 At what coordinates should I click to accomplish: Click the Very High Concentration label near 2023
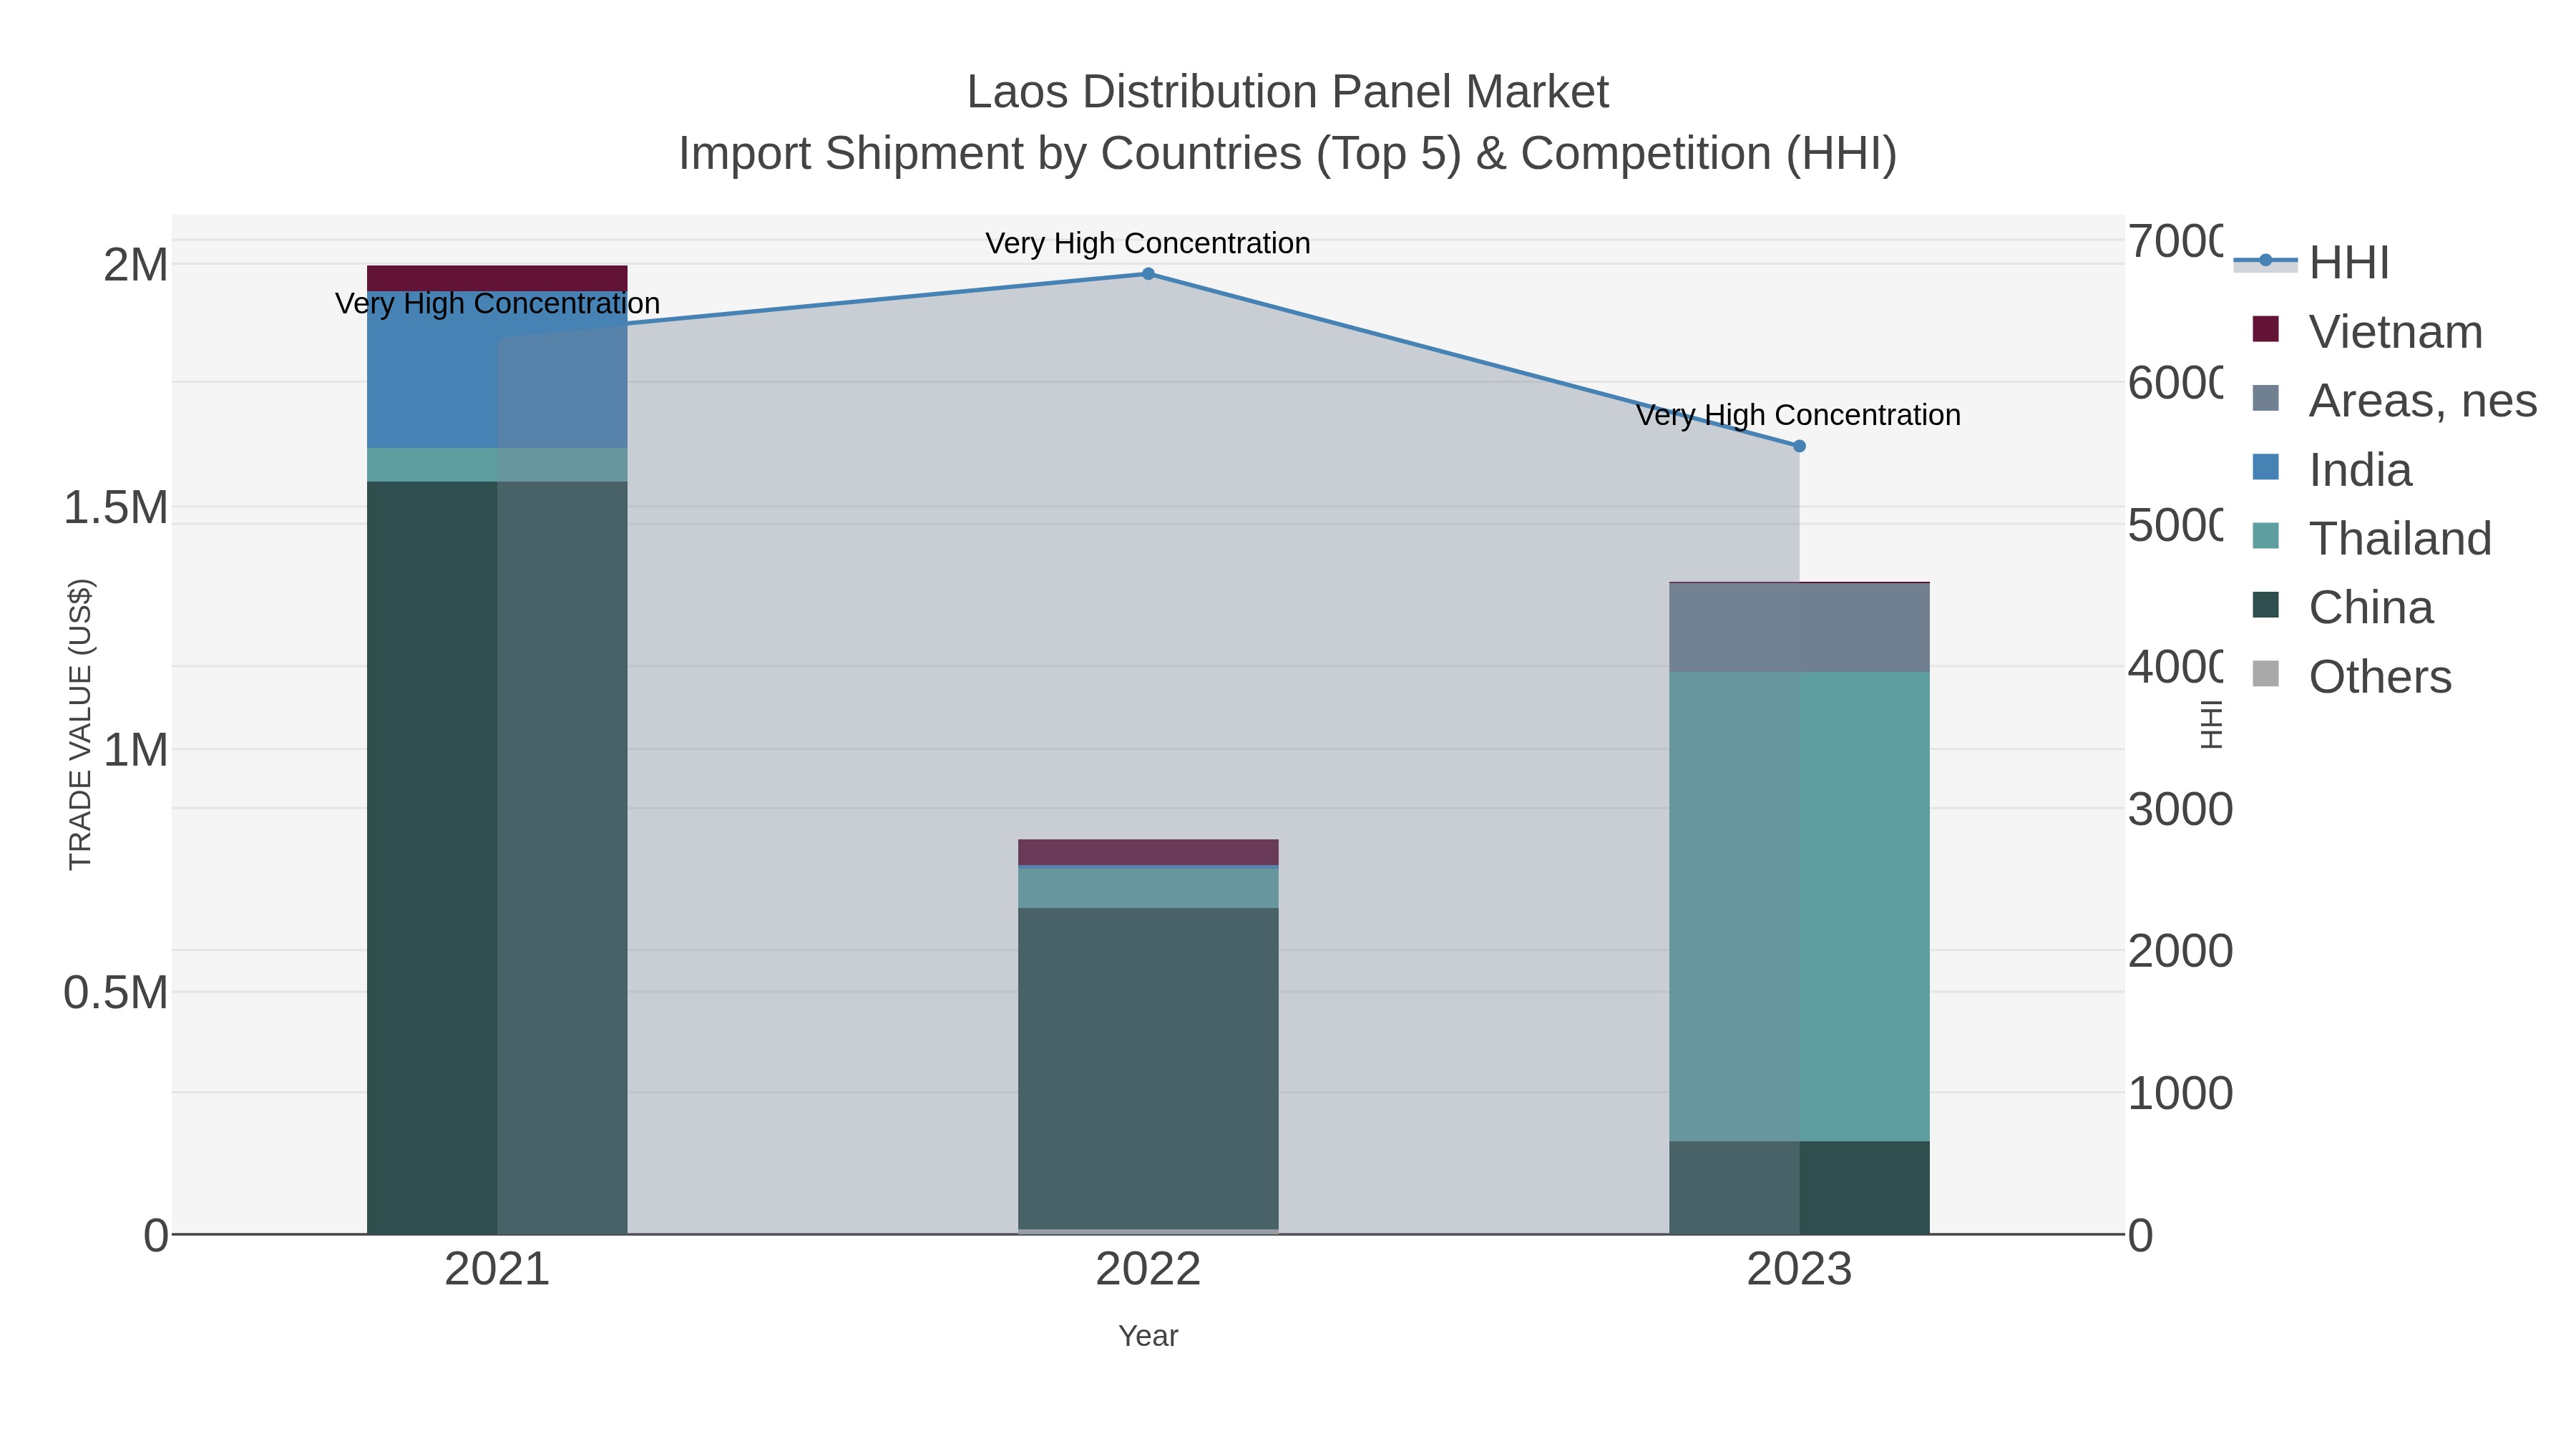[x=1798, y=415]
